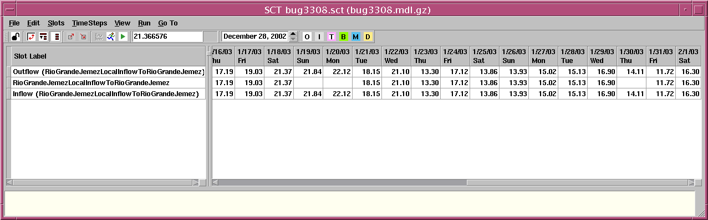Click the 2/1/03 Sat column header
Screen dimensions: 708x220
coord(689,56)
